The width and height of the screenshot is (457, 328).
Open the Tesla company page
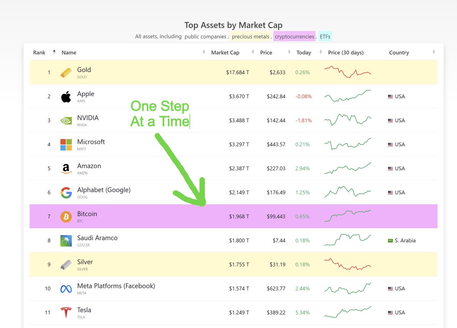[x=84, y=310]
